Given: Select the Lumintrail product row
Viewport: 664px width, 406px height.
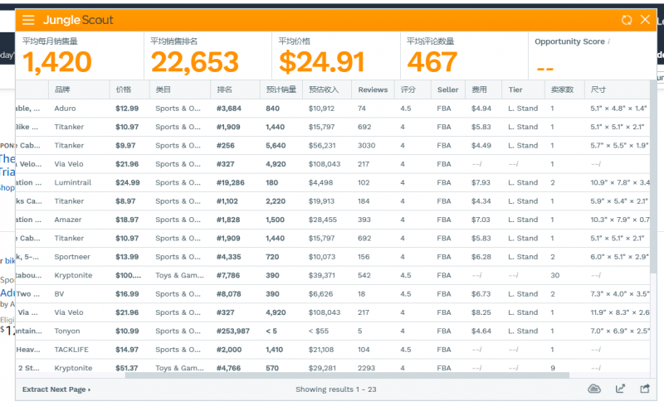Looking at the screenshot, I should coord(333,182).
